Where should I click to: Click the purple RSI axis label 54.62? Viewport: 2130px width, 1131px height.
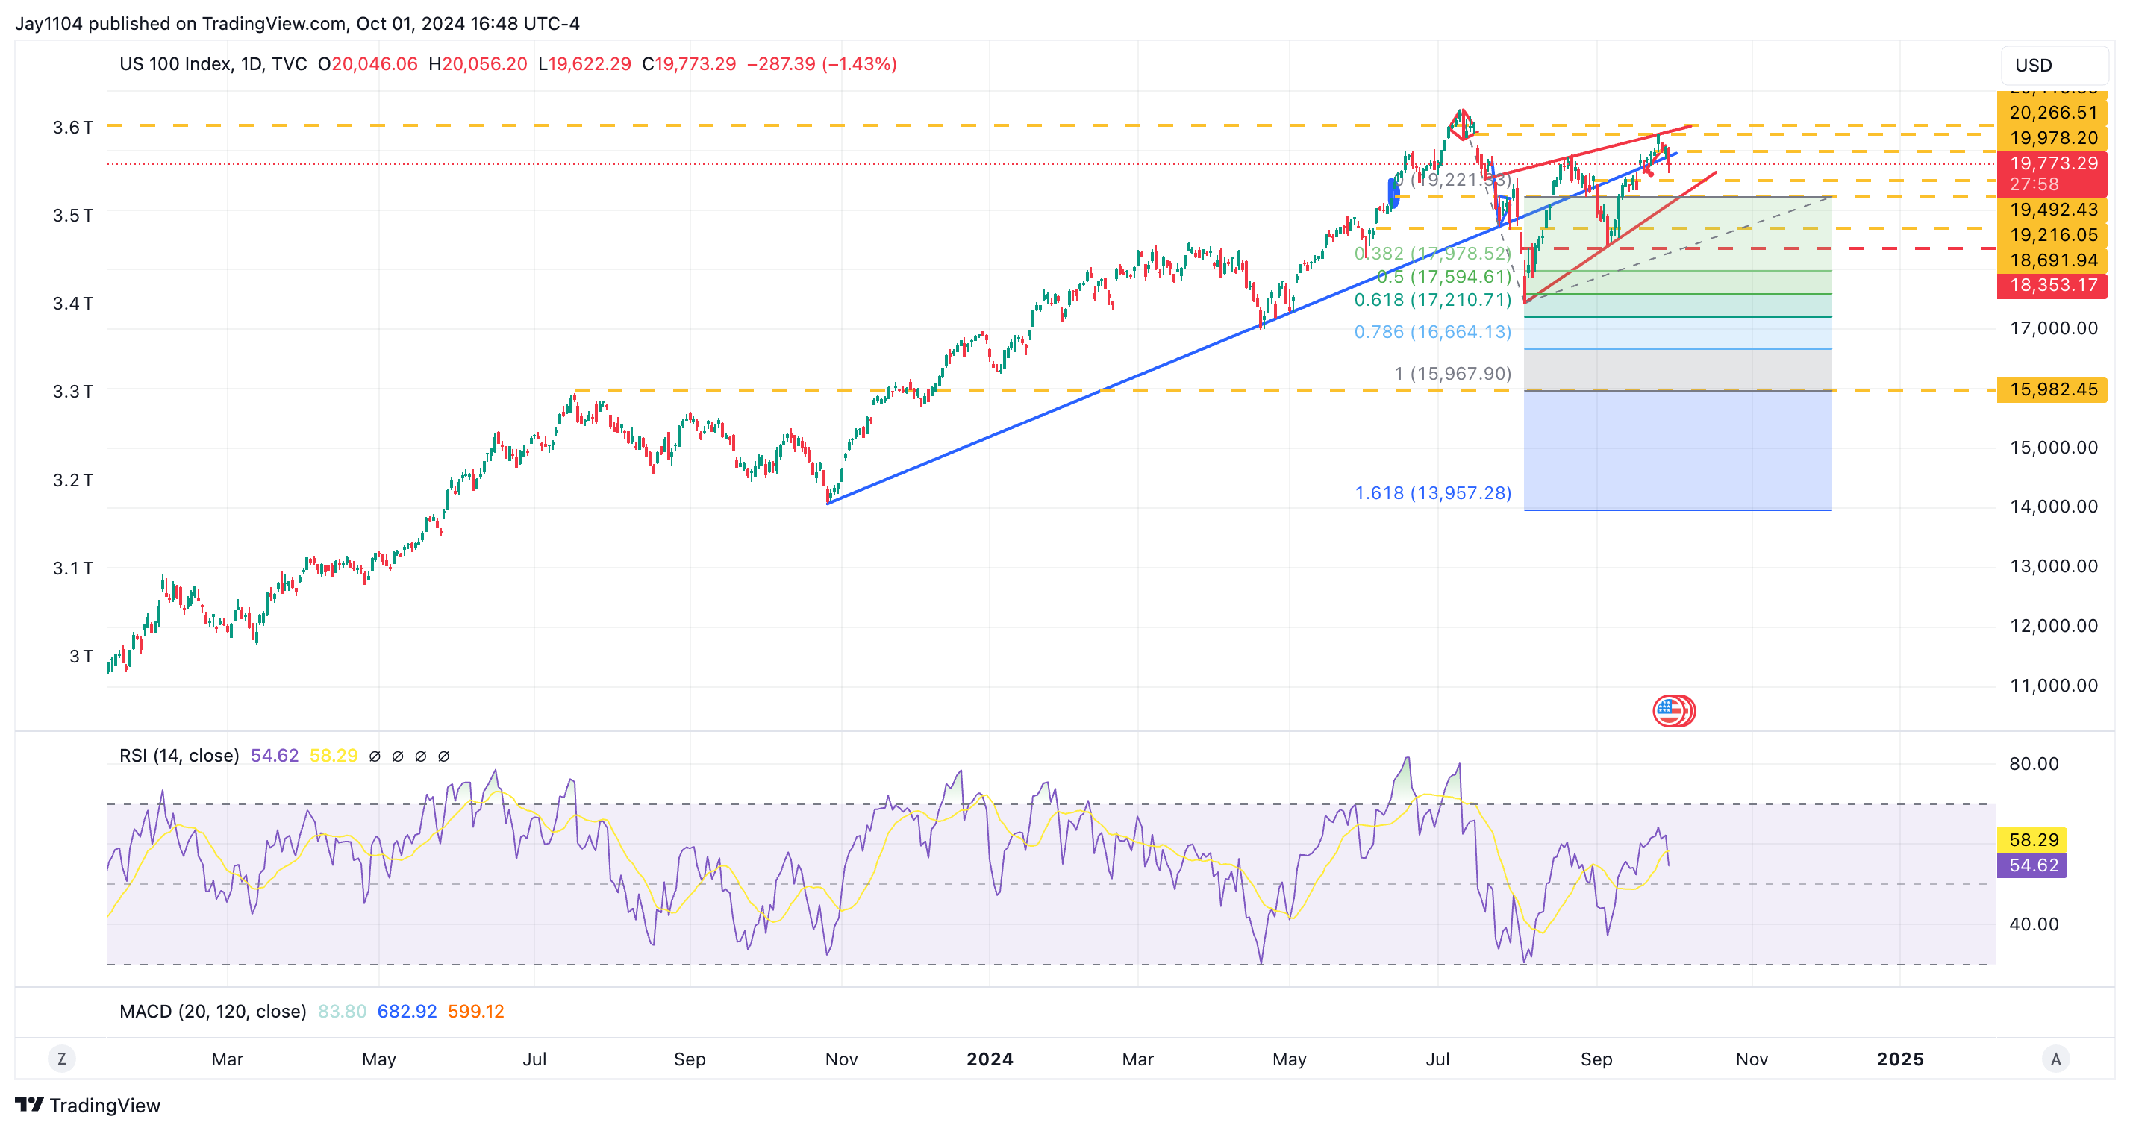[x=2032, y=865]
